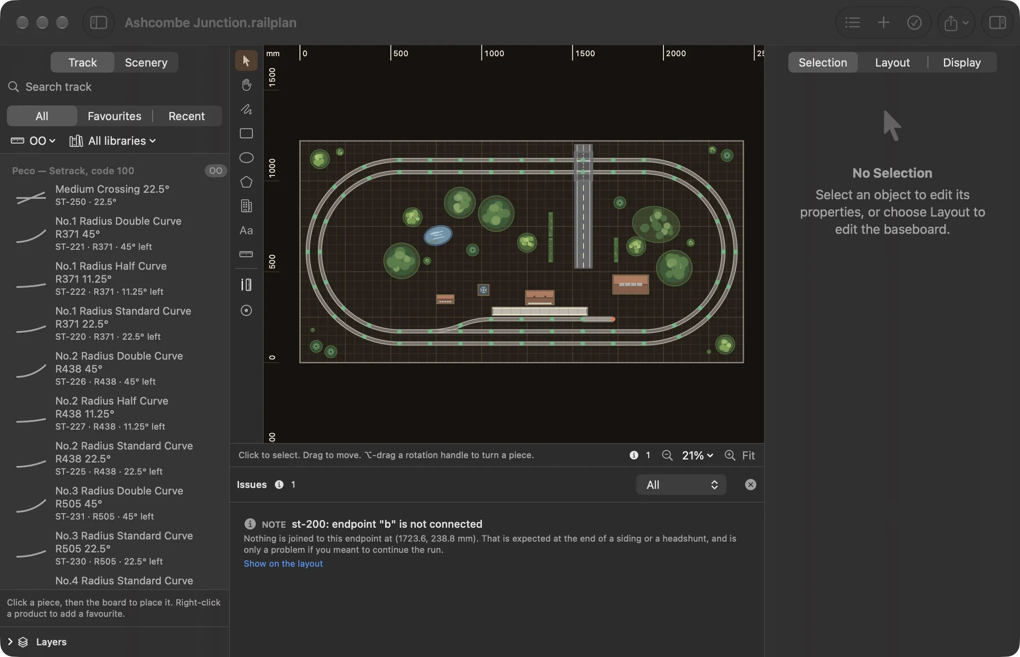Select the ruler measure tool

tap(246, 254)
